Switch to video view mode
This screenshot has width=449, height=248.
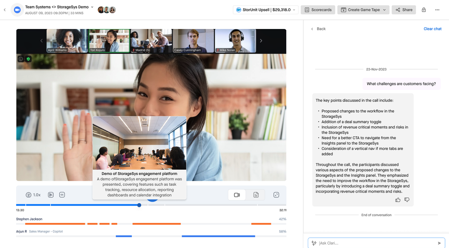[237, 195]
